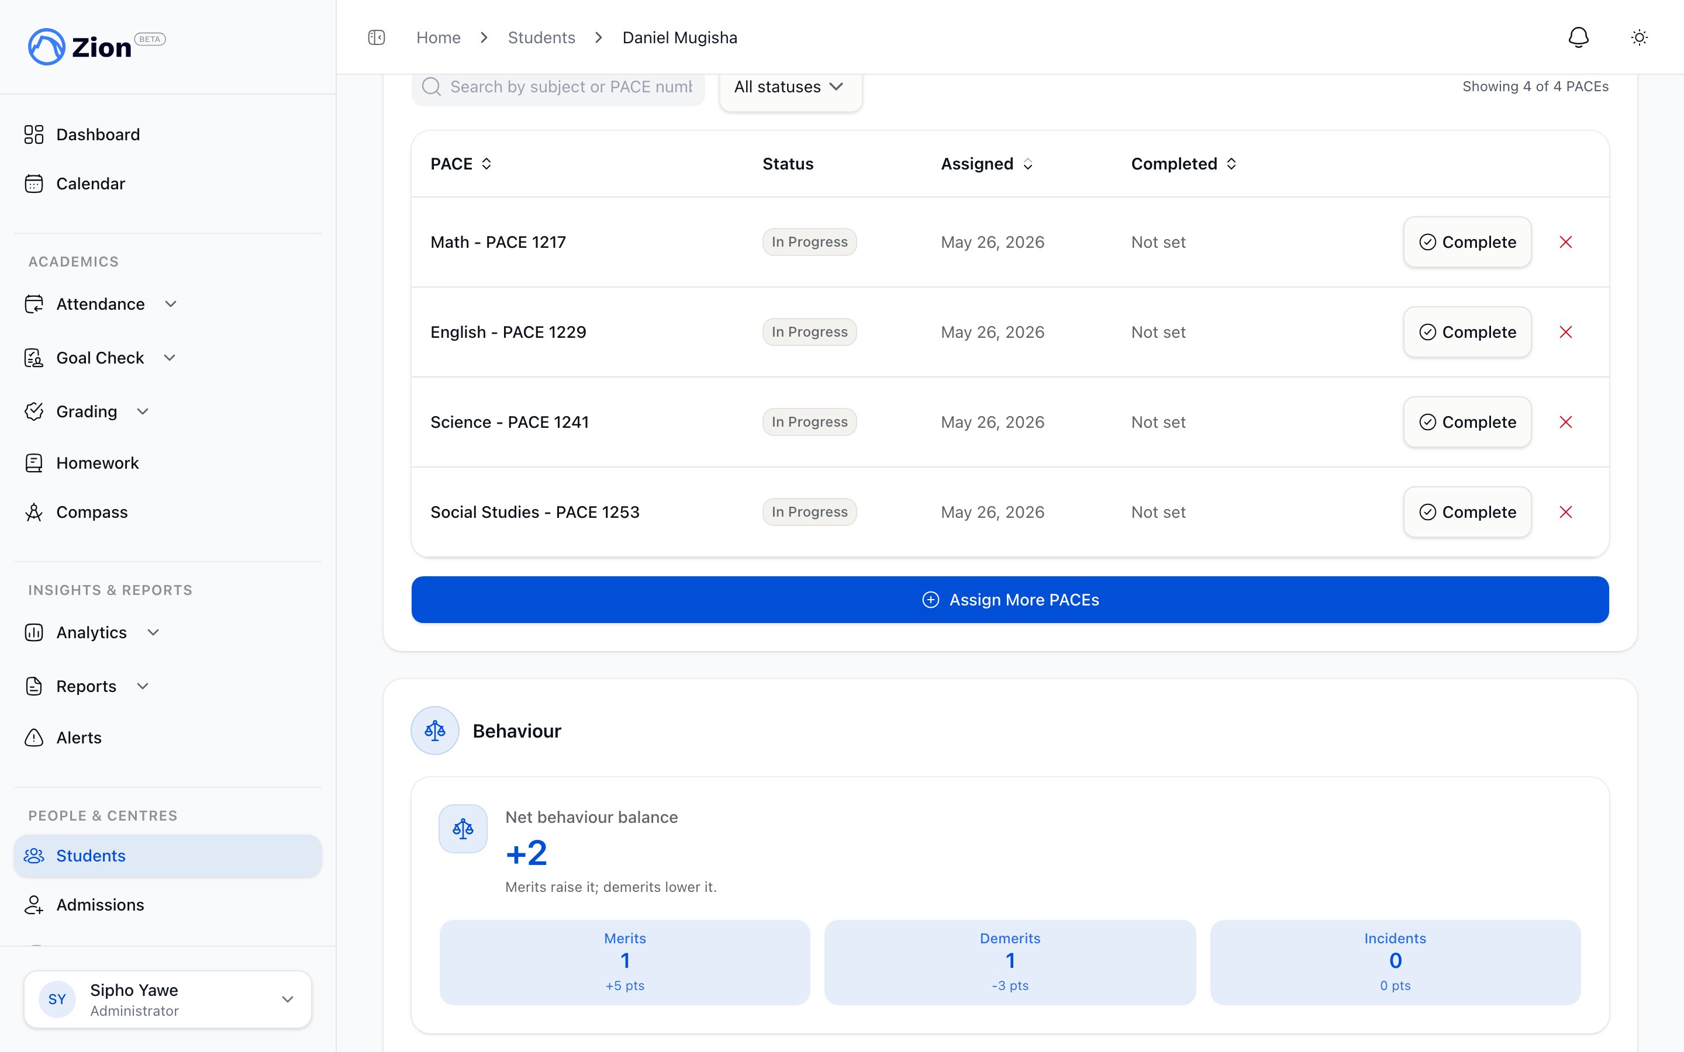Toggle the sidebar panel icon
The height and width of the screenshot is (1052, 1684).
point(377,37)
